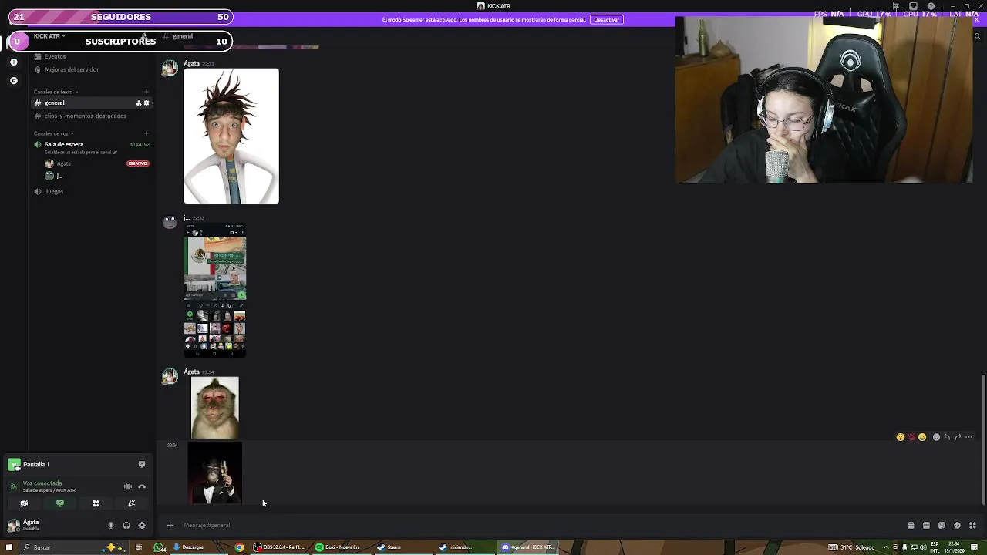
Task: Toggle green screen share button
Action: 60,503
